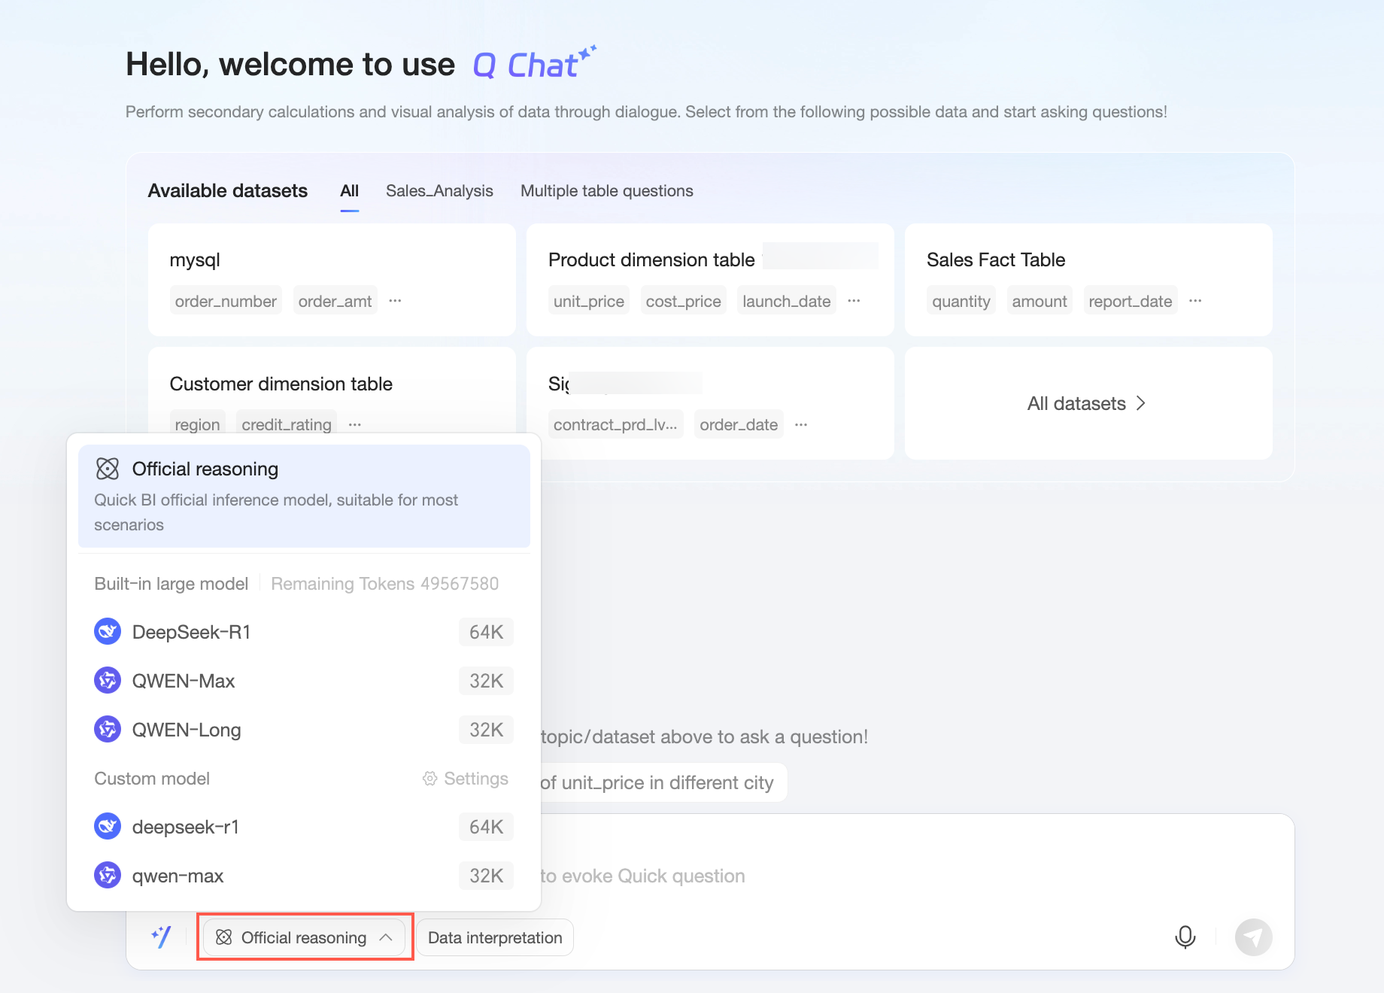Pick the custom qwen-max model
The width and height of the screenshot is (1384, 993).
click(x=304, y=876)
